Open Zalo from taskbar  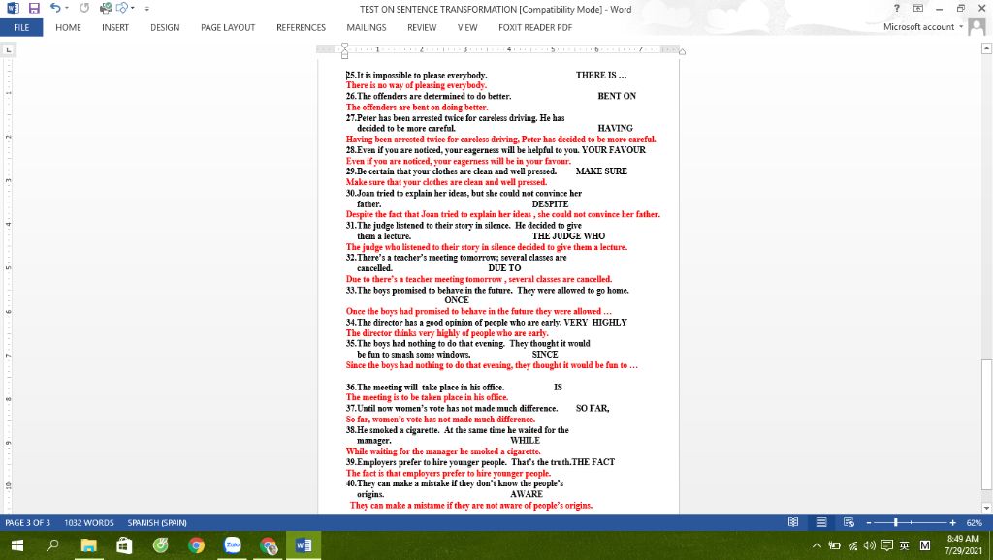(x=233, y=545)
